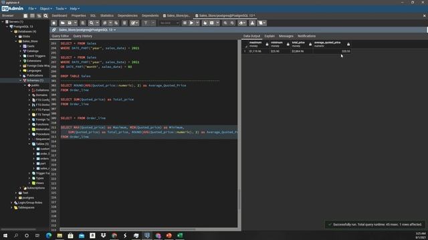Click the Commit icon in query toolbar
The width and height of the screenshot is (428, 240).
coord(225,23)
